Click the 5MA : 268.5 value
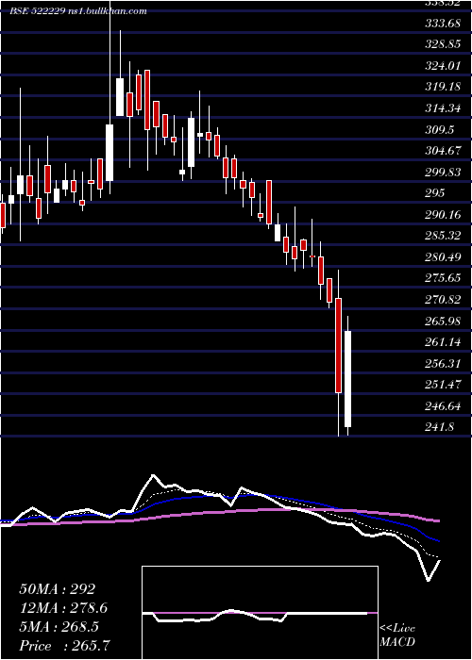Image resolution: width=472 pixels, height=660 pixels. pos(59,627)
